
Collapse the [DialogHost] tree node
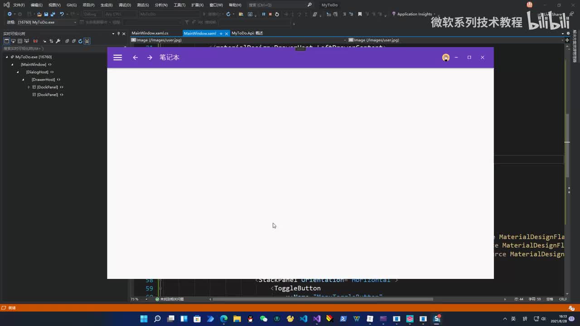(x=18, y=72)
